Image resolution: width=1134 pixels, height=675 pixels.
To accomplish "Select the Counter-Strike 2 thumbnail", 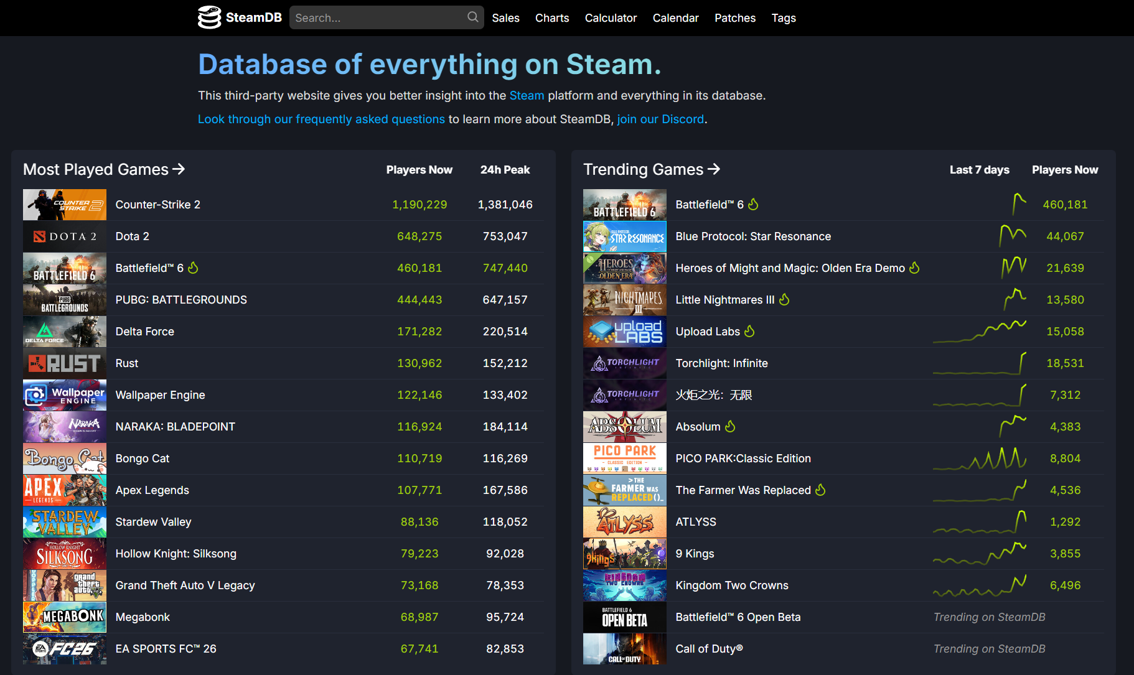I will coord(64,204).
